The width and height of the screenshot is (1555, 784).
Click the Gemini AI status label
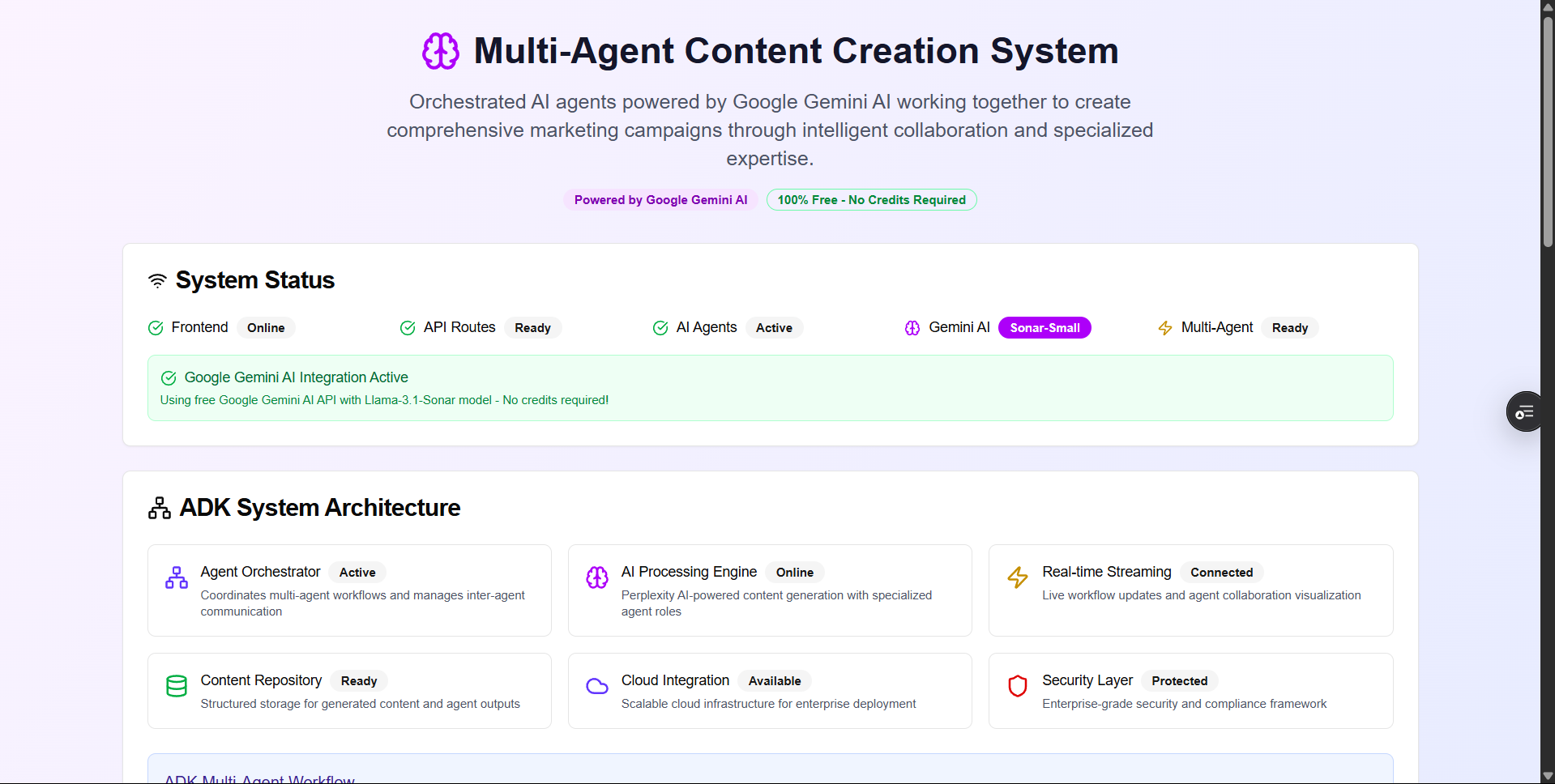coord(959,327)
